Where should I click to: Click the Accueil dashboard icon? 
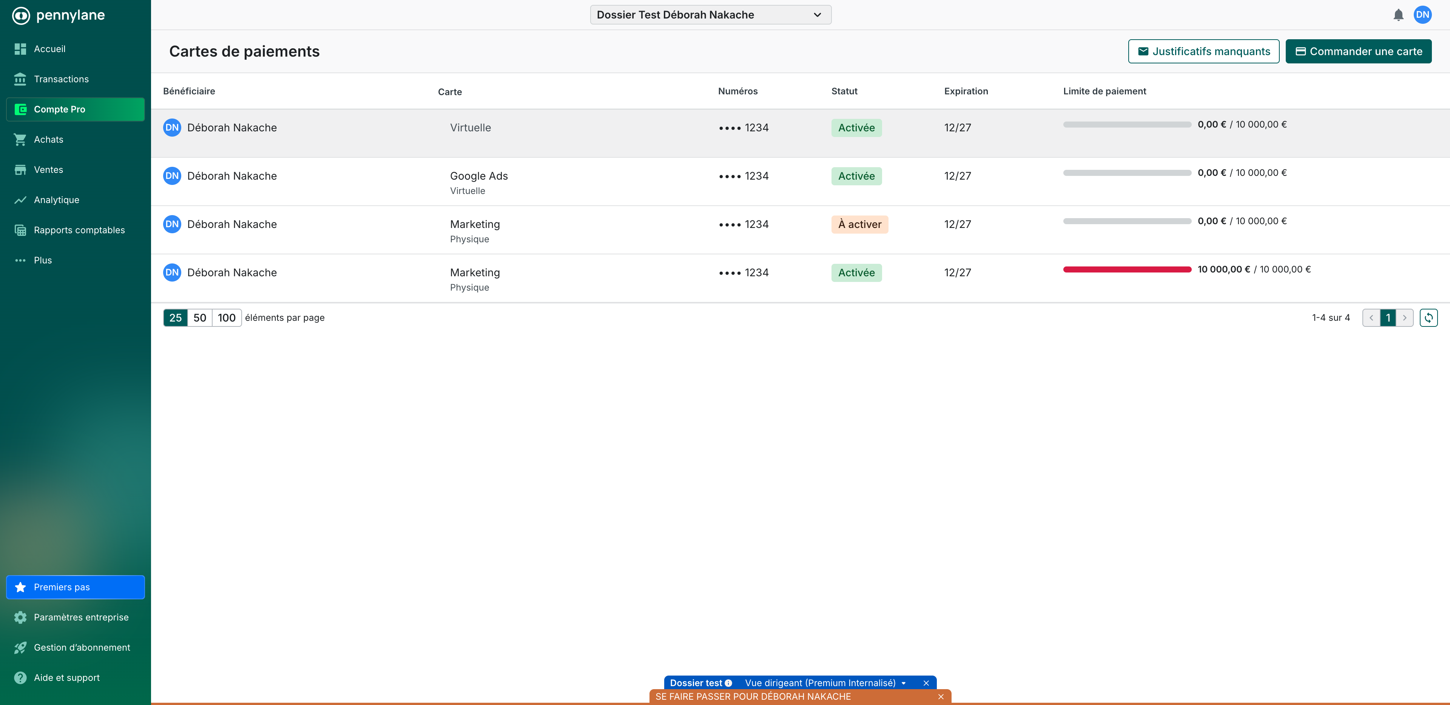click(20, 49)
